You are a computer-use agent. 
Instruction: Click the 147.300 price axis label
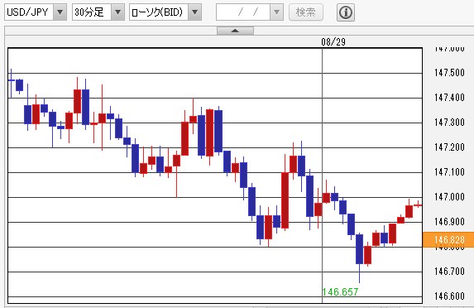[x=449, y=123]
